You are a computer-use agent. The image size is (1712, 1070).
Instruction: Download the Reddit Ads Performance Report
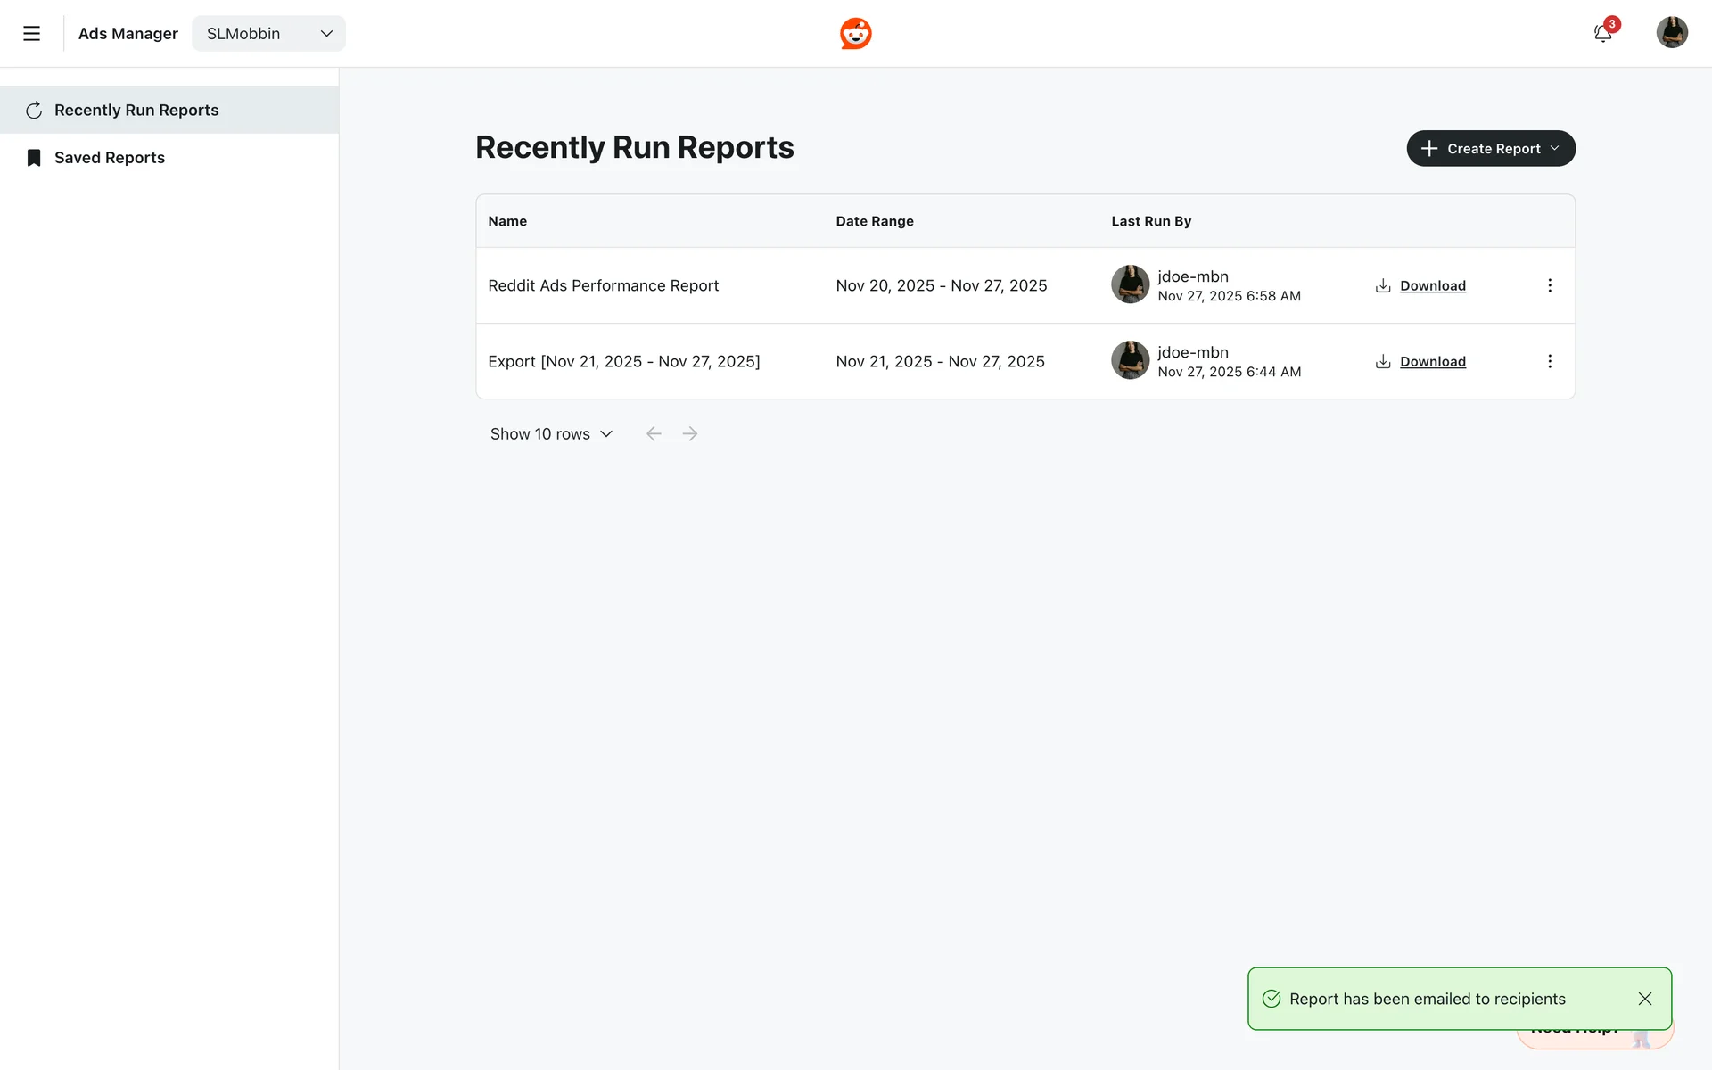click(1432, 285)
